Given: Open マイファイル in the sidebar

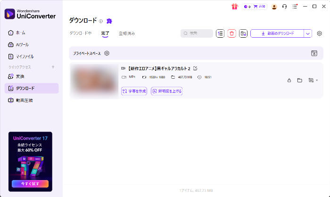Looking at the screenshot, I should pos(32,57).
